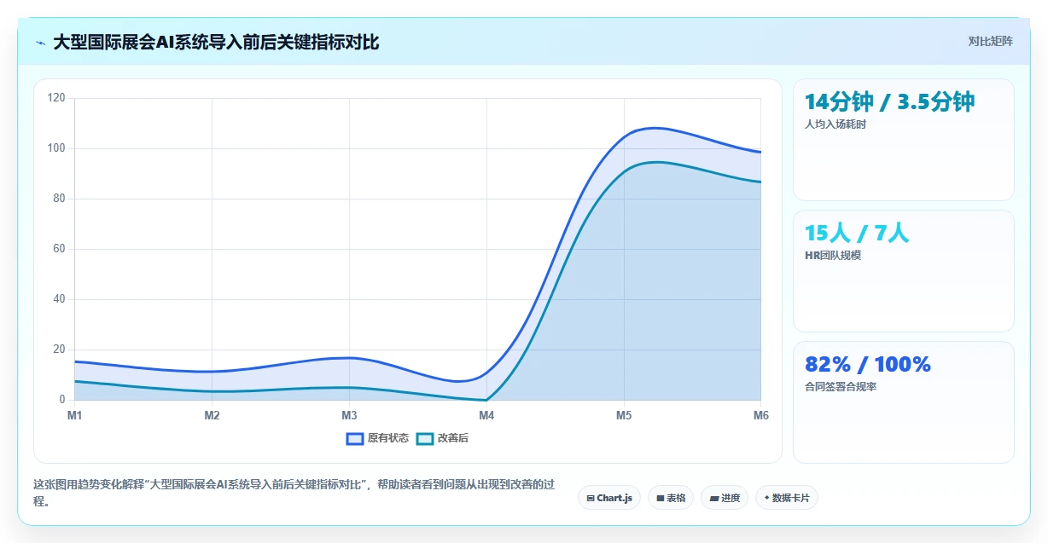Image resolution: width=1048 pixels, height=543 pixels.
Task: Click the M2 x-axis label
Action: [x=212, y=415]
